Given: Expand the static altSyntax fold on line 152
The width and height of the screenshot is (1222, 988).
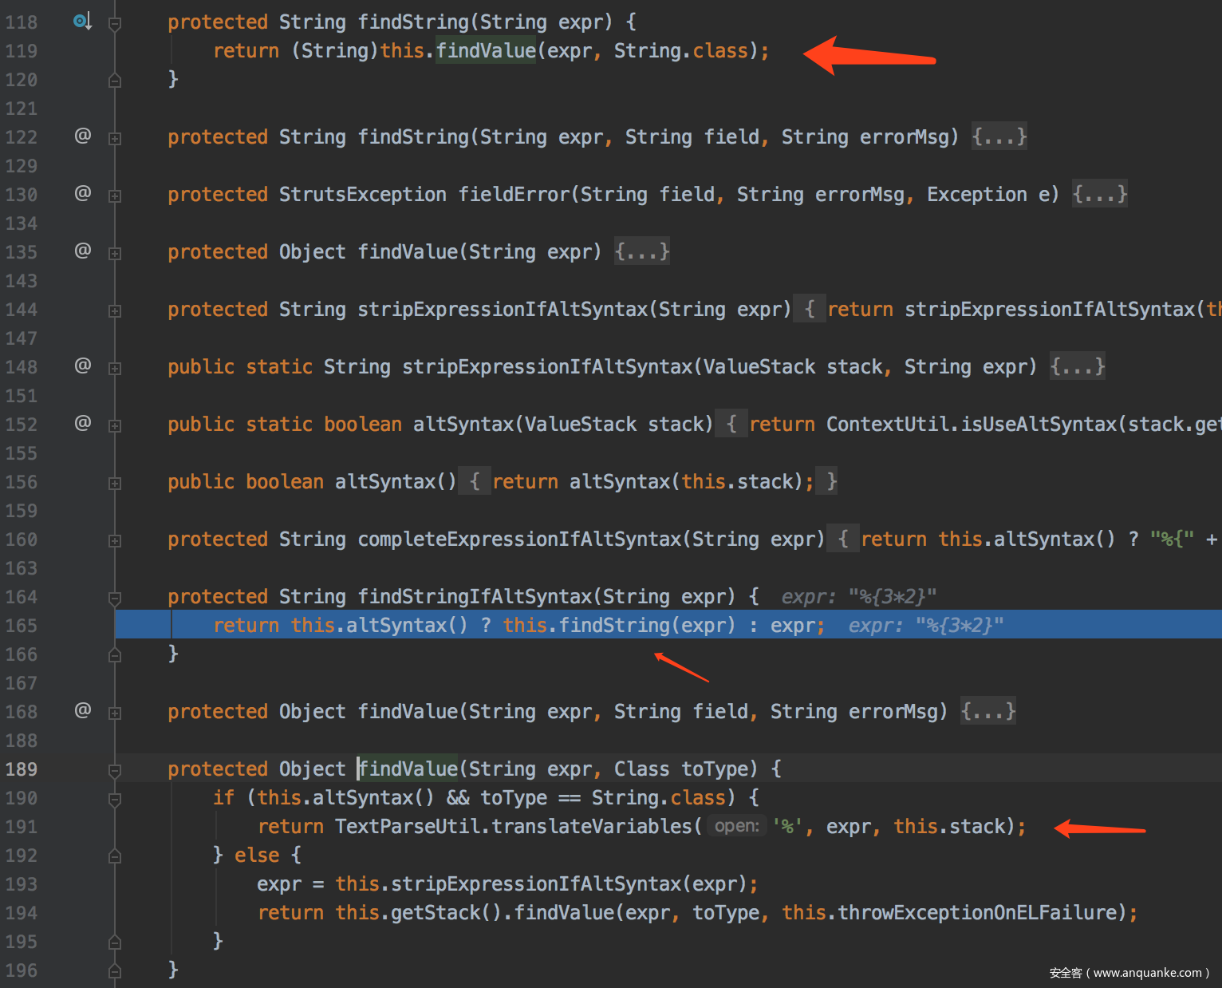Looking at the screenshot, I should 115,425.
